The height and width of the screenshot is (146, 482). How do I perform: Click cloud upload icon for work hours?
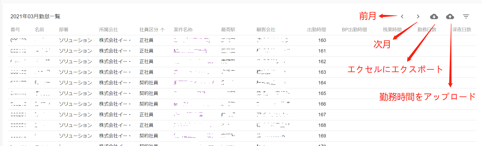point(450,16)
